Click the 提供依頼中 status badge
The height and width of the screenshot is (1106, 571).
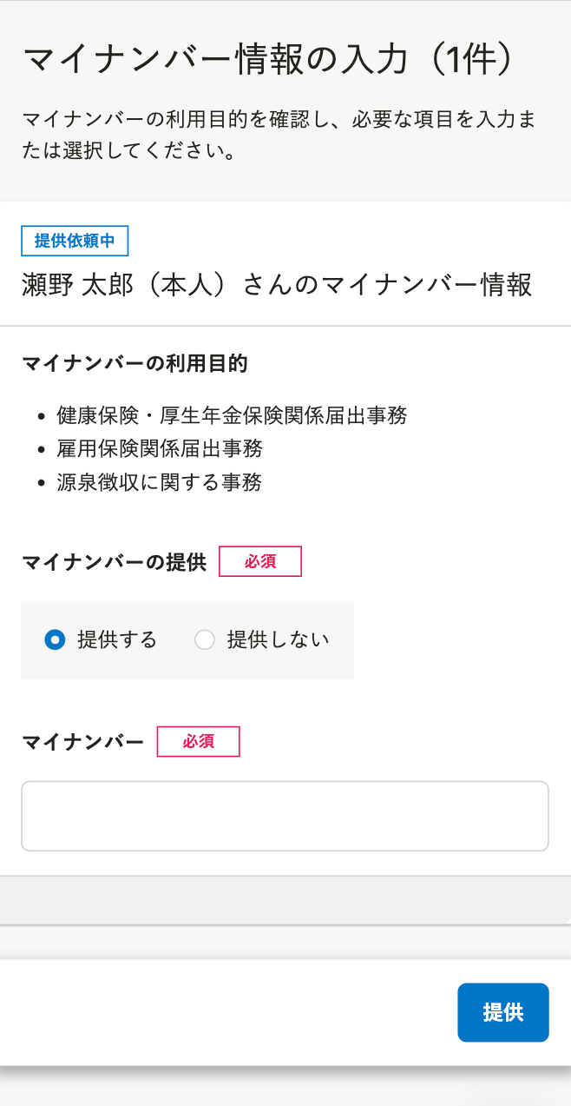75,241
